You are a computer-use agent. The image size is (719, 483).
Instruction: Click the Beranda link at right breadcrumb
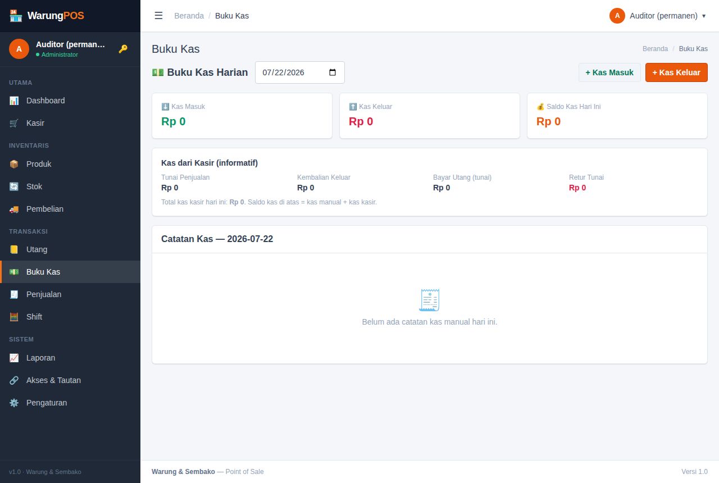point(655,49)
